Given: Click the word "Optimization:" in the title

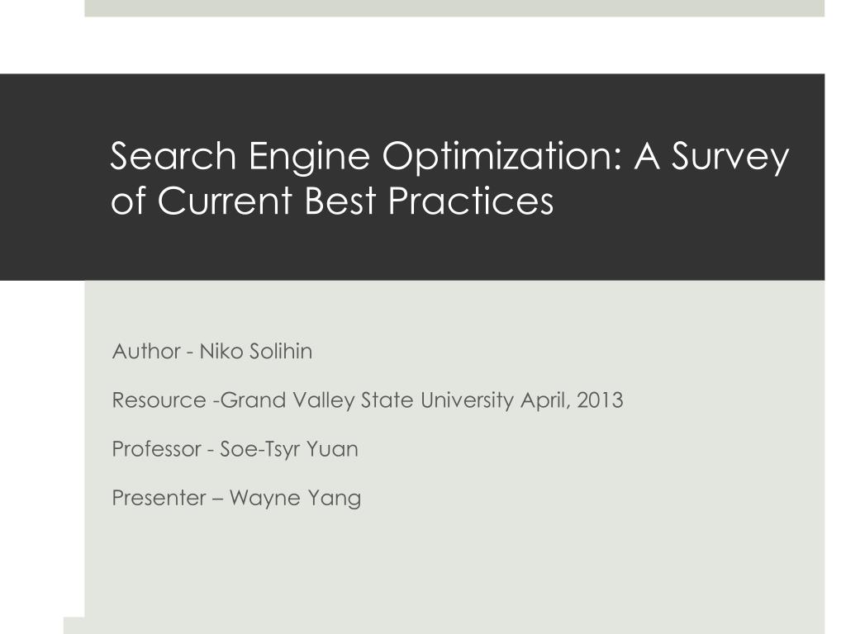Looking at the screenshot, I should (502, 158).
